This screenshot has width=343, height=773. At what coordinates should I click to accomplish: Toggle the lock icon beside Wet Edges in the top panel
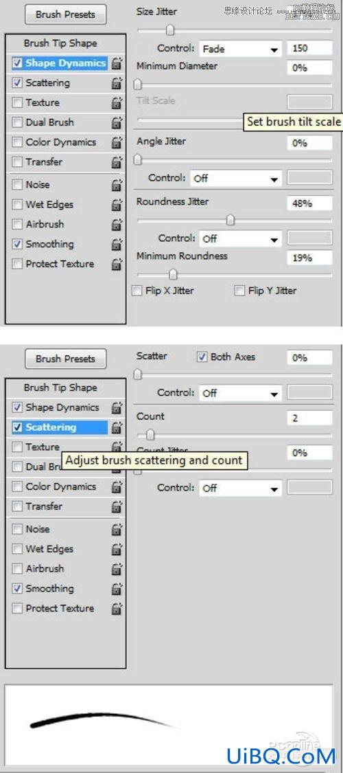click(116, 205)
